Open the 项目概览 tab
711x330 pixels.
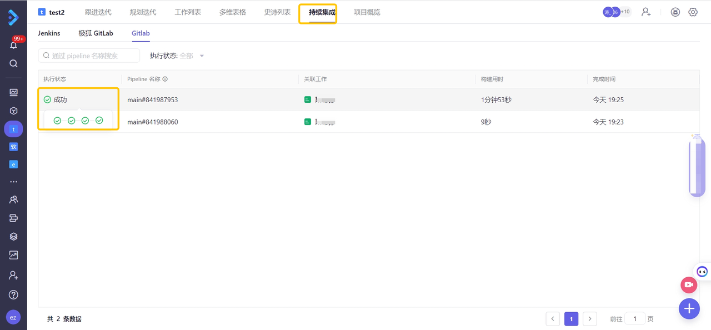(x=367, y=12)
